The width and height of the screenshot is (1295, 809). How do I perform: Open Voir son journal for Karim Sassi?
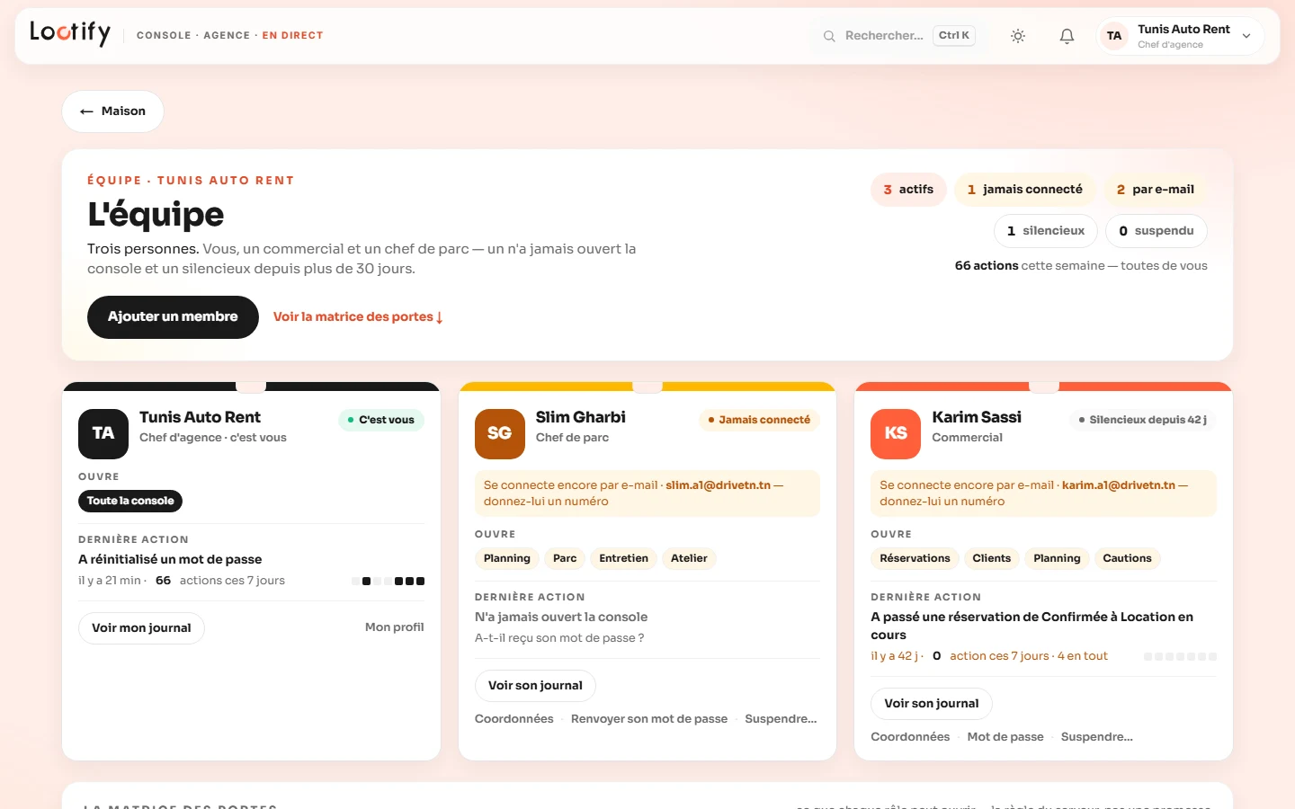pos(932,704)
